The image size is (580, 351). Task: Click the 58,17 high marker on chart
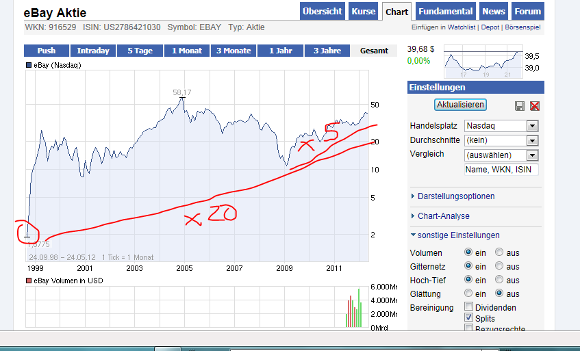pyautogui.click(x=182, y=93)
